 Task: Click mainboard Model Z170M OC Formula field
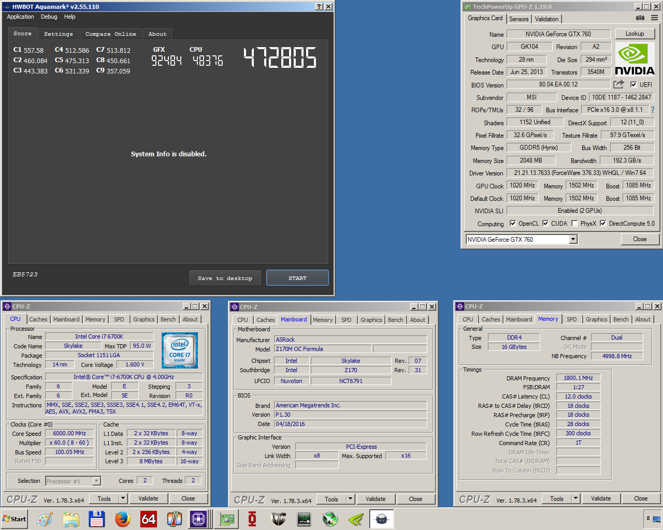click(x=323, y=349)
